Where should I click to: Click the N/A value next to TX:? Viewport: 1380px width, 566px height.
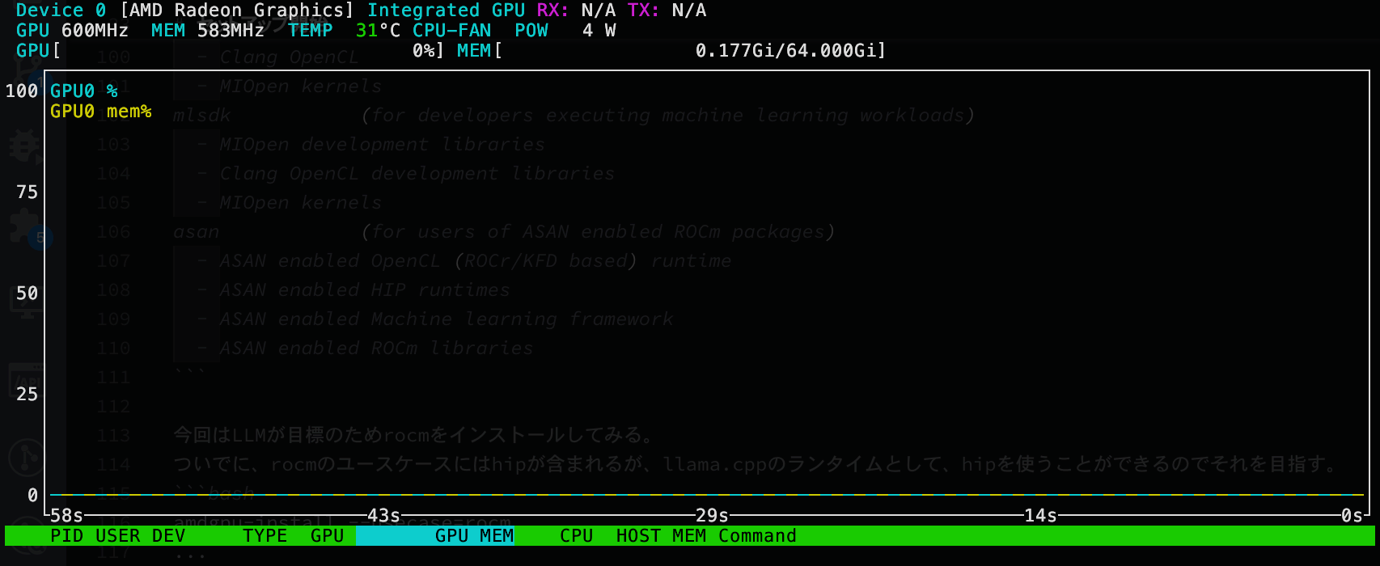[x=689, y=11]
